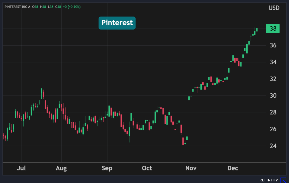Click the O38 open price value

pos(35,7)
